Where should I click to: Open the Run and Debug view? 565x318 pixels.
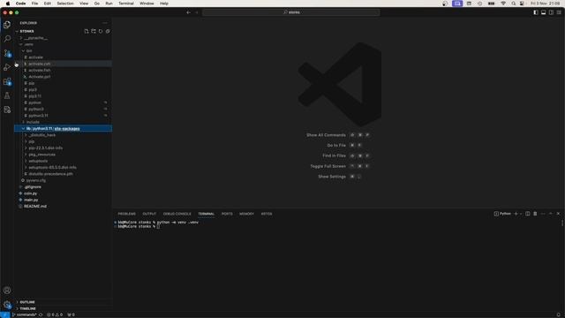[x=7, y=67]
